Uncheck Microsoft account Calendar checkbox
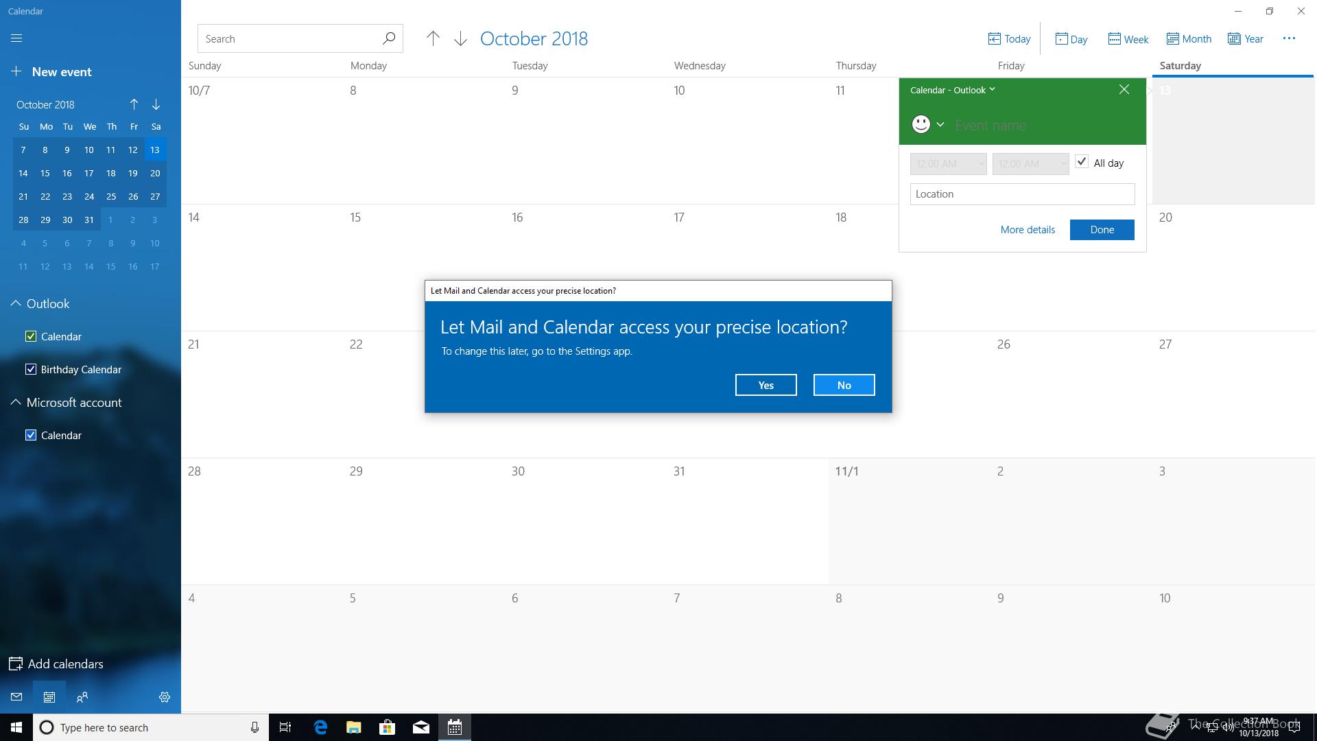The image size is (1317, 741). tap(31, 435)
